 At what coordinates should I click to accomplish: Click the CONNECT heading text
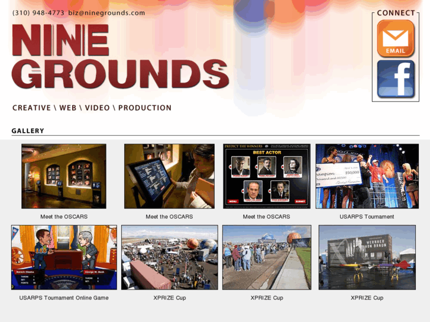click(396, 13)
